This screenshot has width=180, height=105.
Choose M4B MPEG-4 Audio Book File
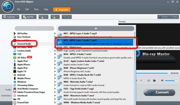pyautogui.click(x=95, y=77)
